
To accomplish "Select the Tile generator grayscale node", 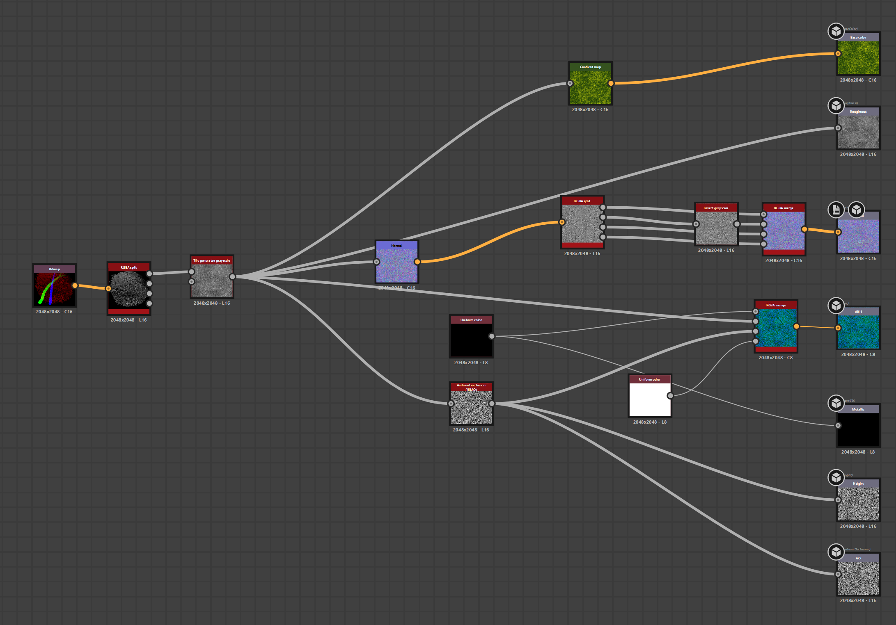I will click(212, 277).
